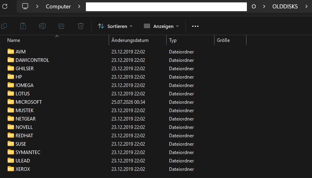The height and width of the screenshot is (178, 312).
Task: Select the IOMEGA folder name
Action: click(24, 85)
